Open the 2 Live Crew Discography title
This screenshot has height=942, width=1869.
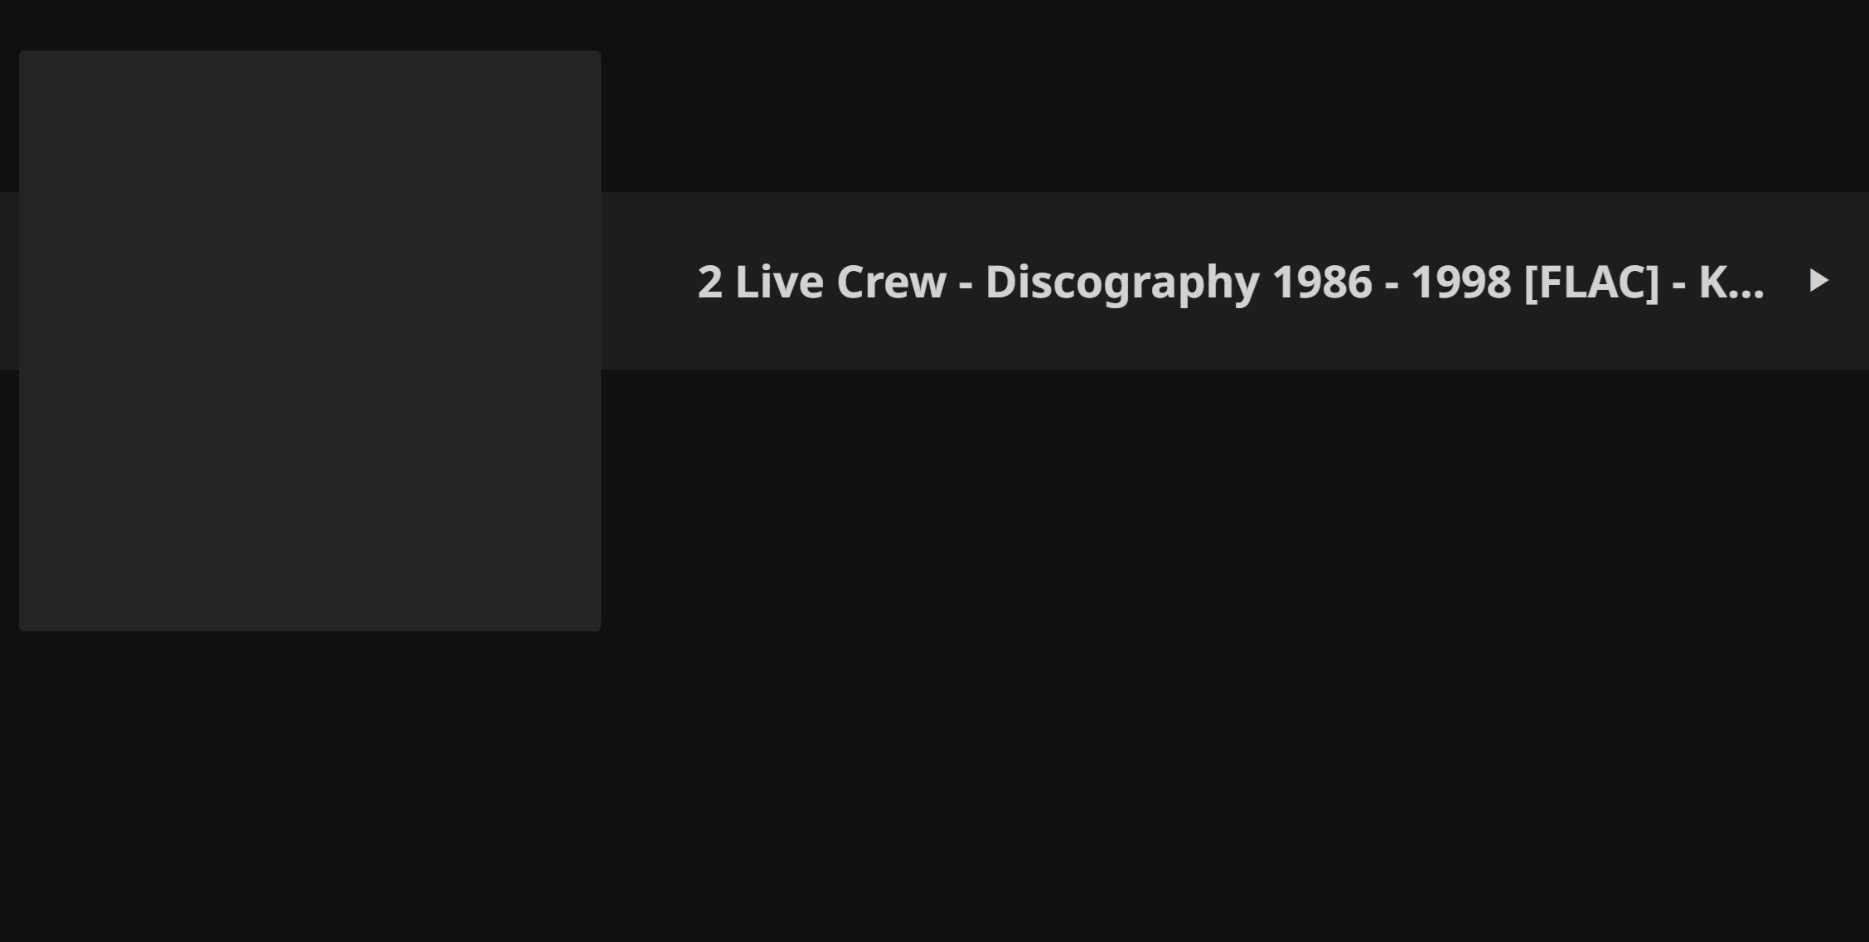click(x=1230, y=283)
